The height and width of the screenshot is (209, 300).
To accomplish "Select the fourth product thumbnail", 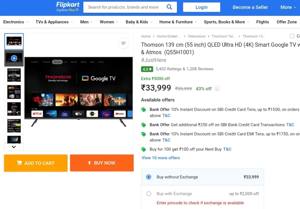I will [14, 92].
